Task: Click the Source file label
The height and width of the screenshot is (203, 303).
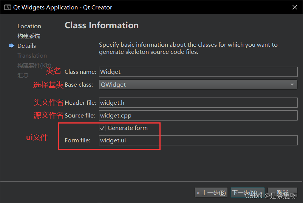Action: click(x=80, y=115)
